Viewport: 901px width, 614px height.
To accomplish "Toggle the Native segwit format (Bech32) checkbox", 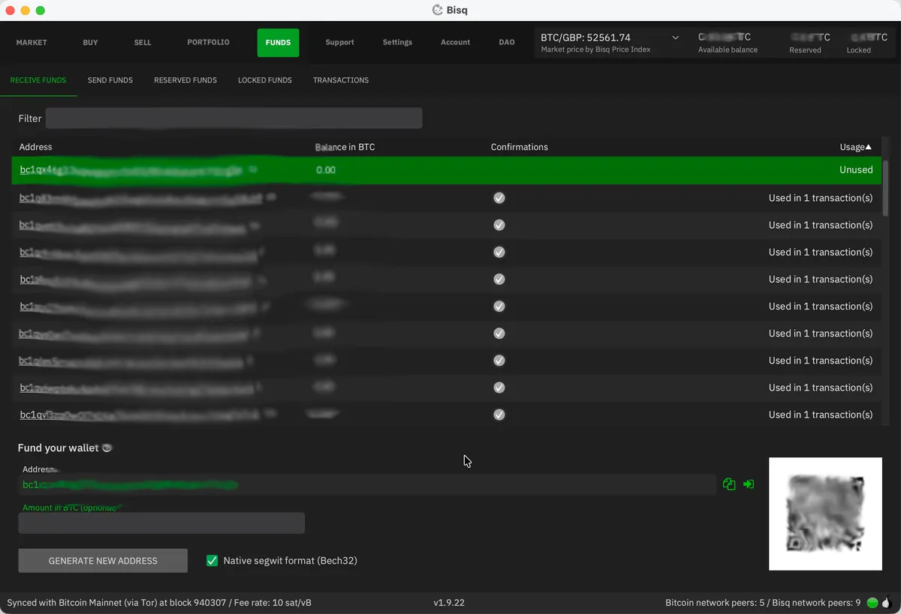I will point(212,560).
